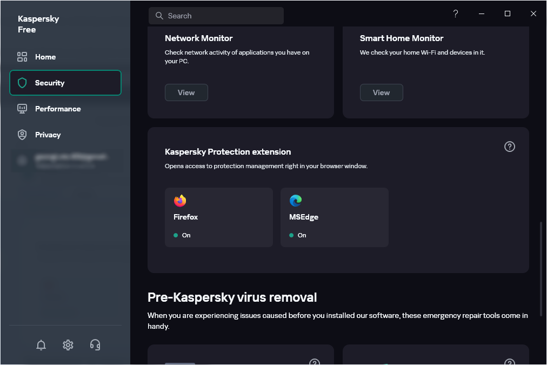This screenshot has height=365, width=547.
Task: Click Firefox On status indicator
Action: [x=182, y=235]
